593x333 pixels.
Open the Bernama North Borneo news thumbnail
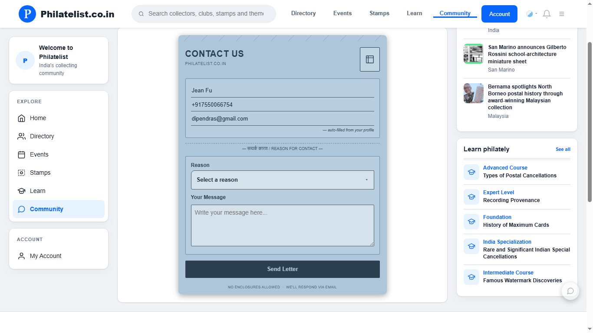point(473,93)
